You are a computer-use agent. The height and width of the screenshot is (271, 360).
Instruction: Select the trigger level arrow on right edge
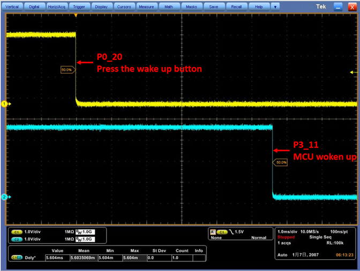click(354, 72)
